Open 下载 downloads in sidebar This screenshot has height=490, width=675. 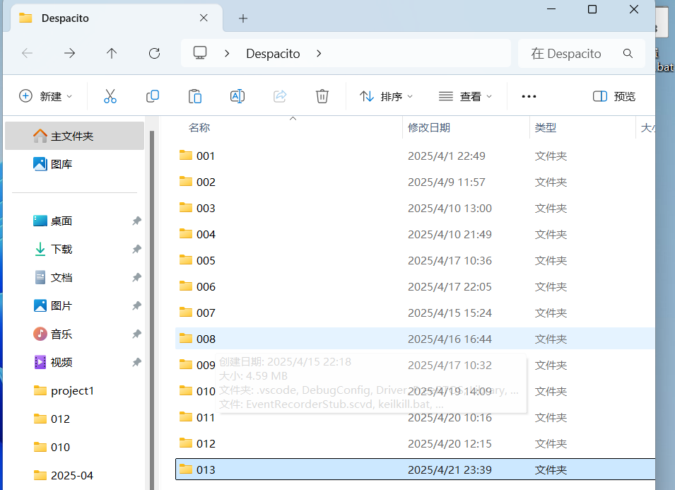pyautogui.click(x=74, y=250)
